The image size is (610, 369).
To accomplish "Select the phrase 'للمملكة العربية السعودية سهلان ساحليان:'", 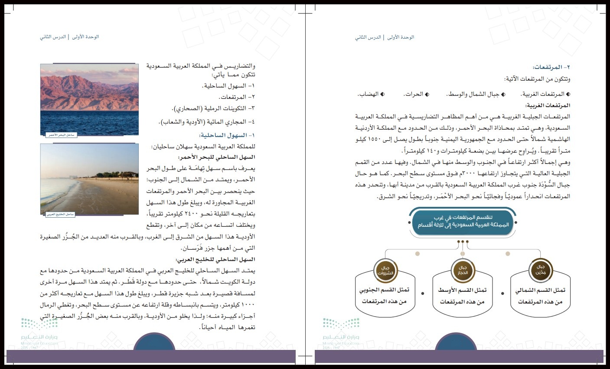I will coord(203,147).
